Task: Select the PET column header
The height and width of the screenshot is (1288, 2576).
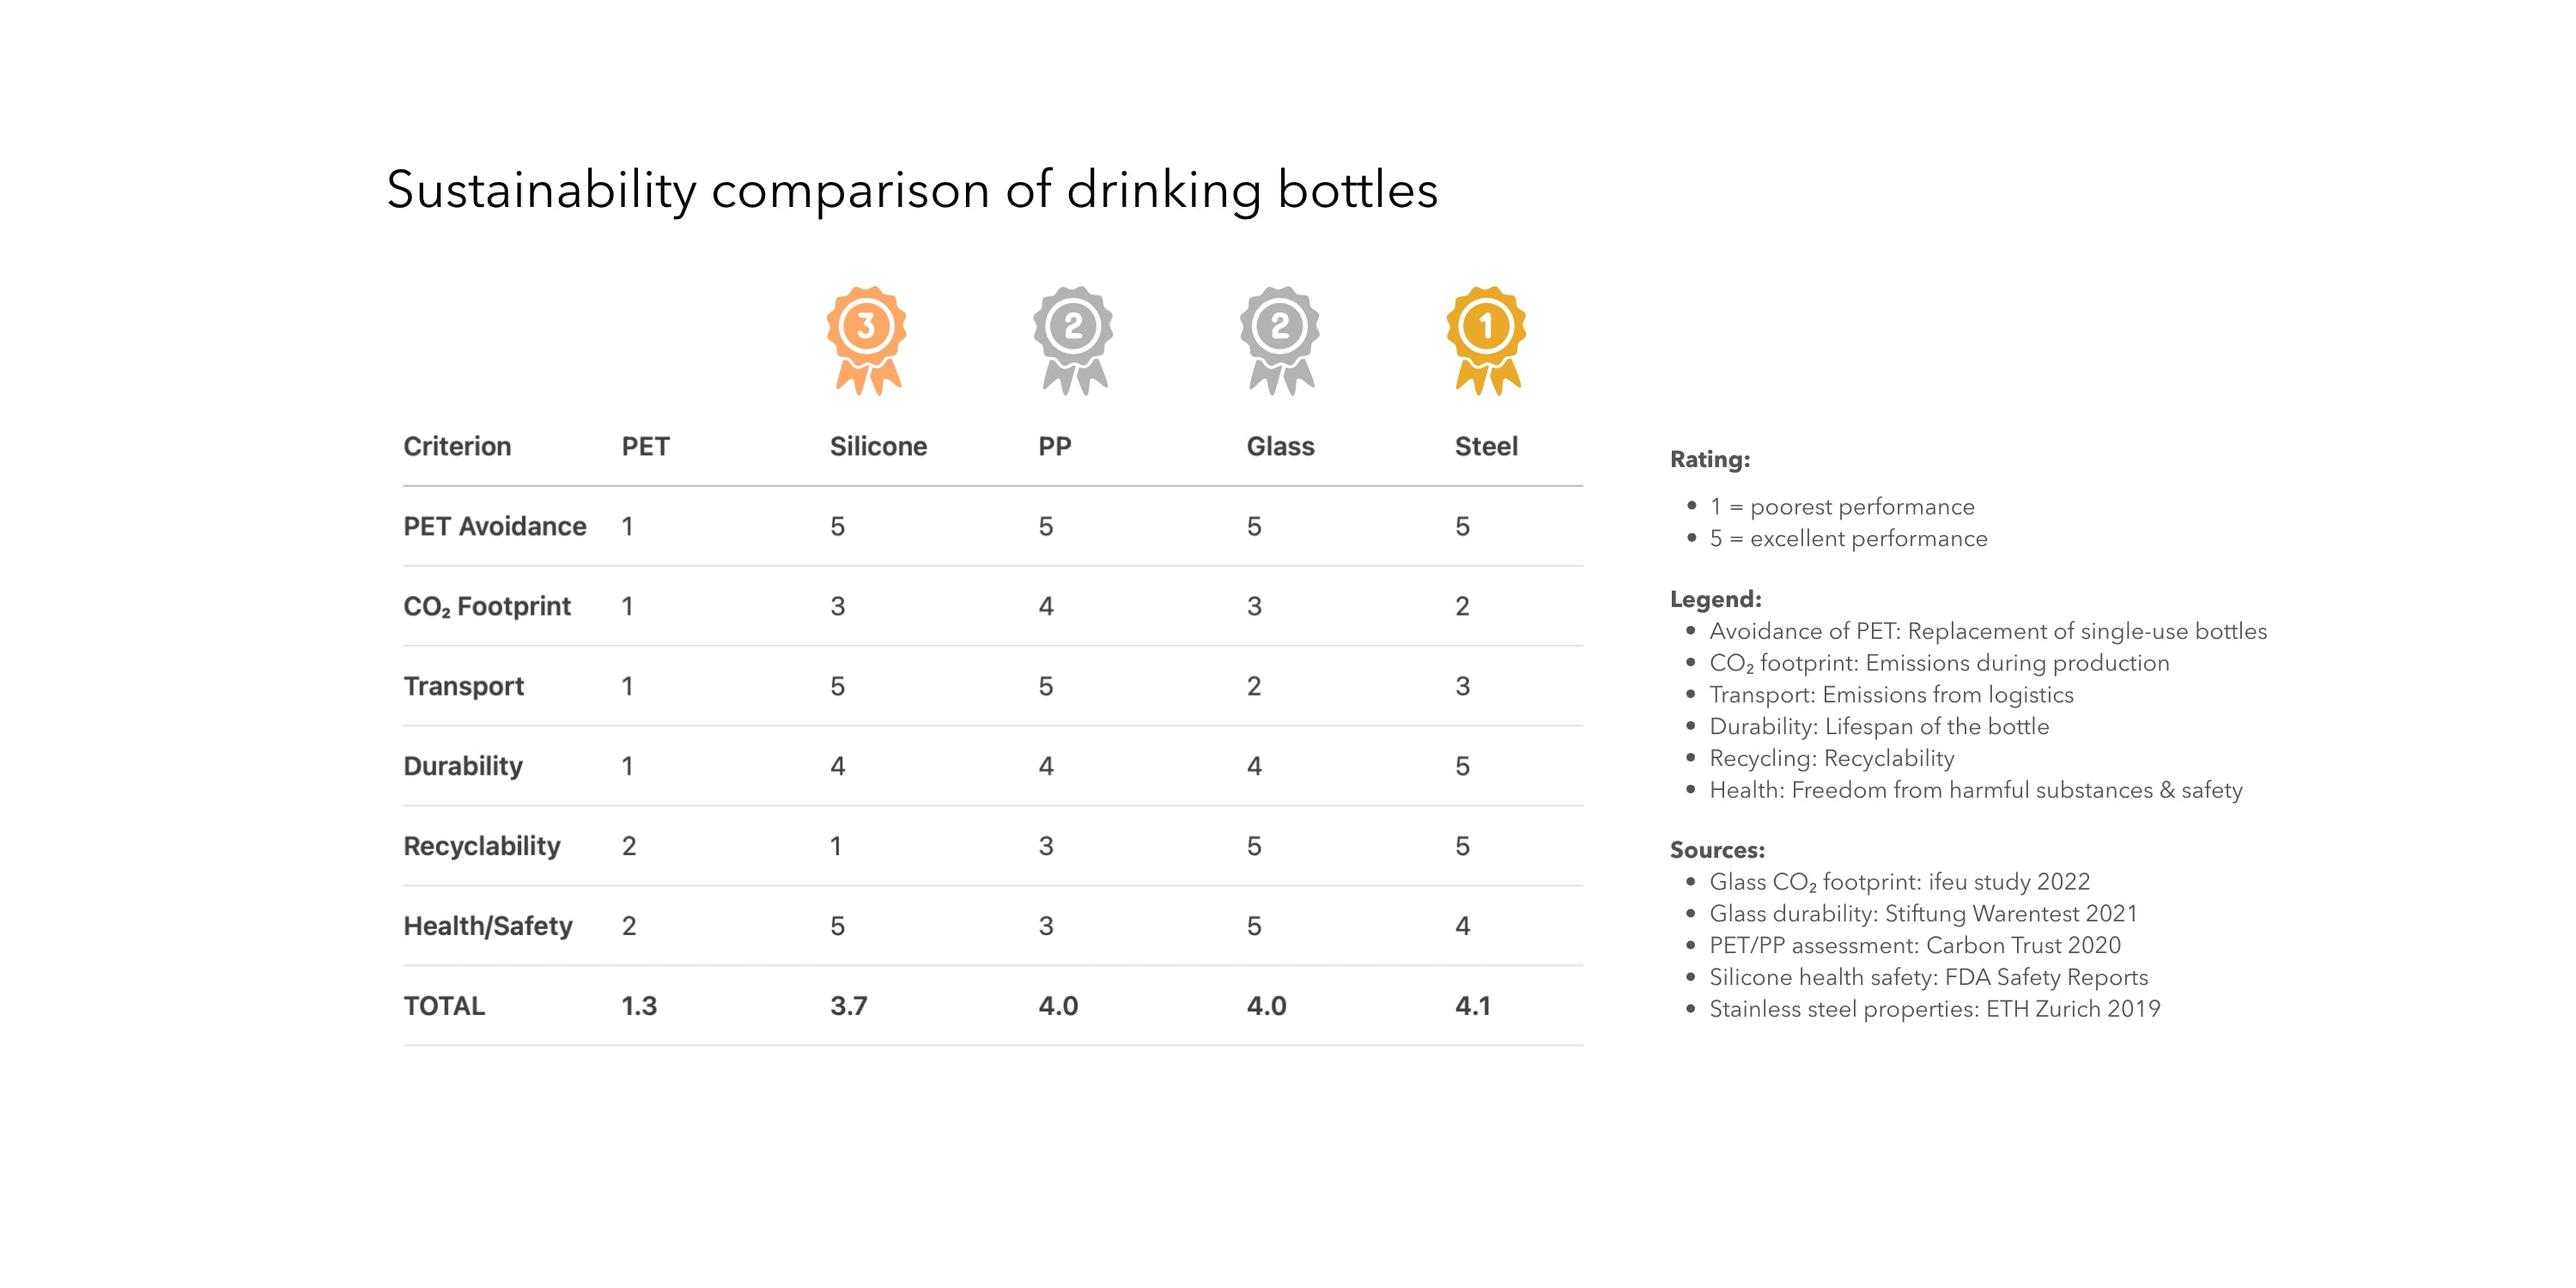Action: [x=646, y=446]
